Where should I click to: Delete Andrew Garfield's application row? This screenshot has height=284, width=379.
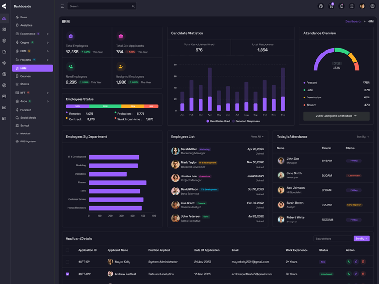(x=363, y=274)
